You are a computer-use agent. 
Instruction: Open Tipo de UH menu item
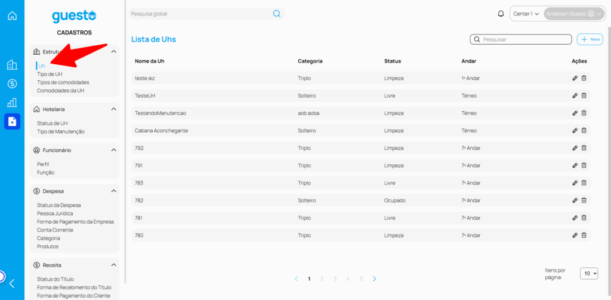50,74
